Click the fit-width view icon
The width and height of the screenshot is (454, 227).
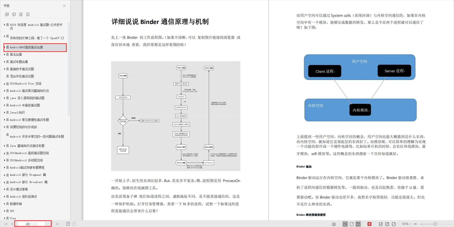click(394, 224)
